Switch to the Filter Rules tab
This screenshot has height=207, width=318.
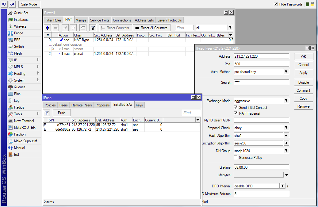(x=53, y=20)
